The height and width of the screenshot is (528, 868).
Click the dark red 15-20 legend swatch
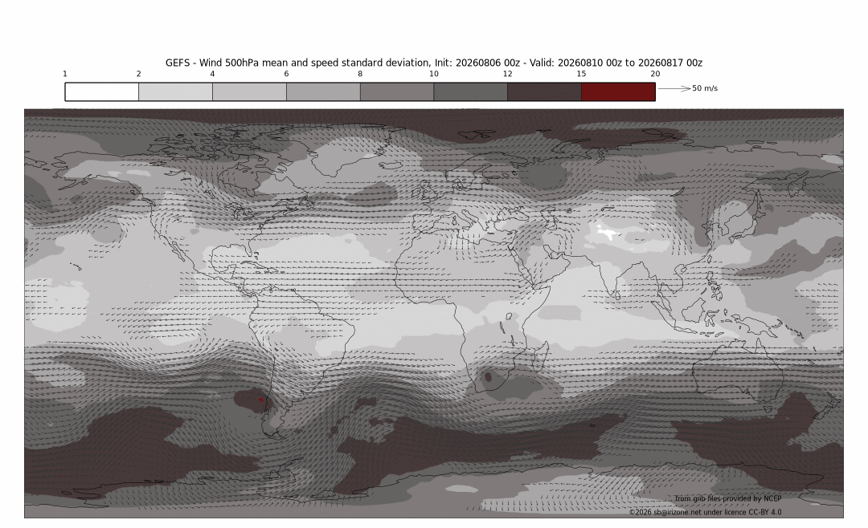pyautogui.click(x=618, y=91)
